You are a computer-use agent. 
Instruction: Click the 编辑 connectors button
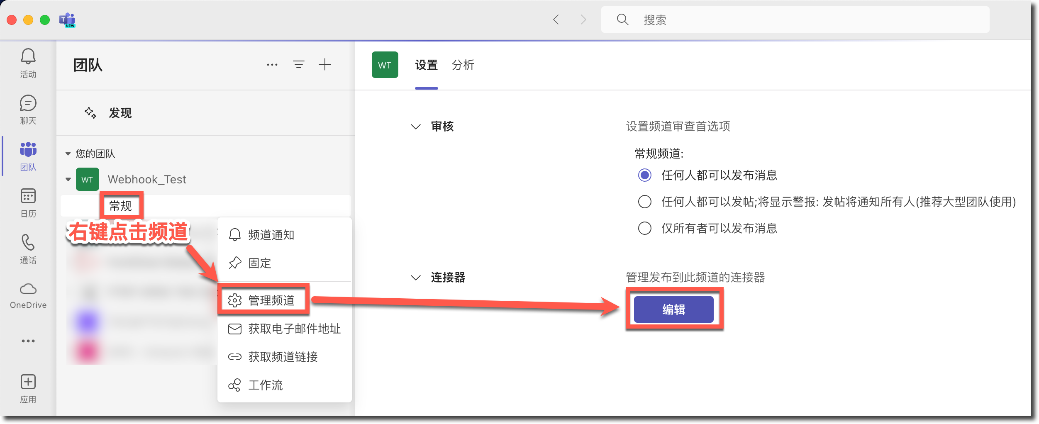point(673,309)
